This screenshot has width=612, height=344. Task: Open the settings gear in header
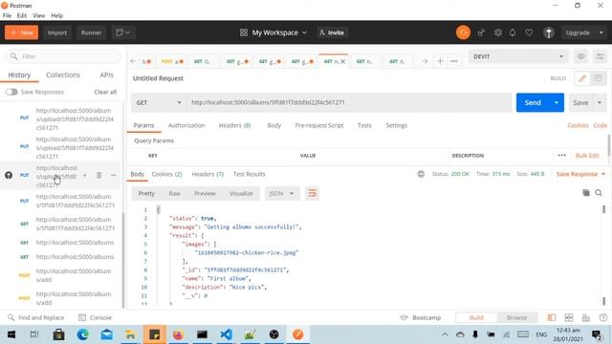click(497, 32)
